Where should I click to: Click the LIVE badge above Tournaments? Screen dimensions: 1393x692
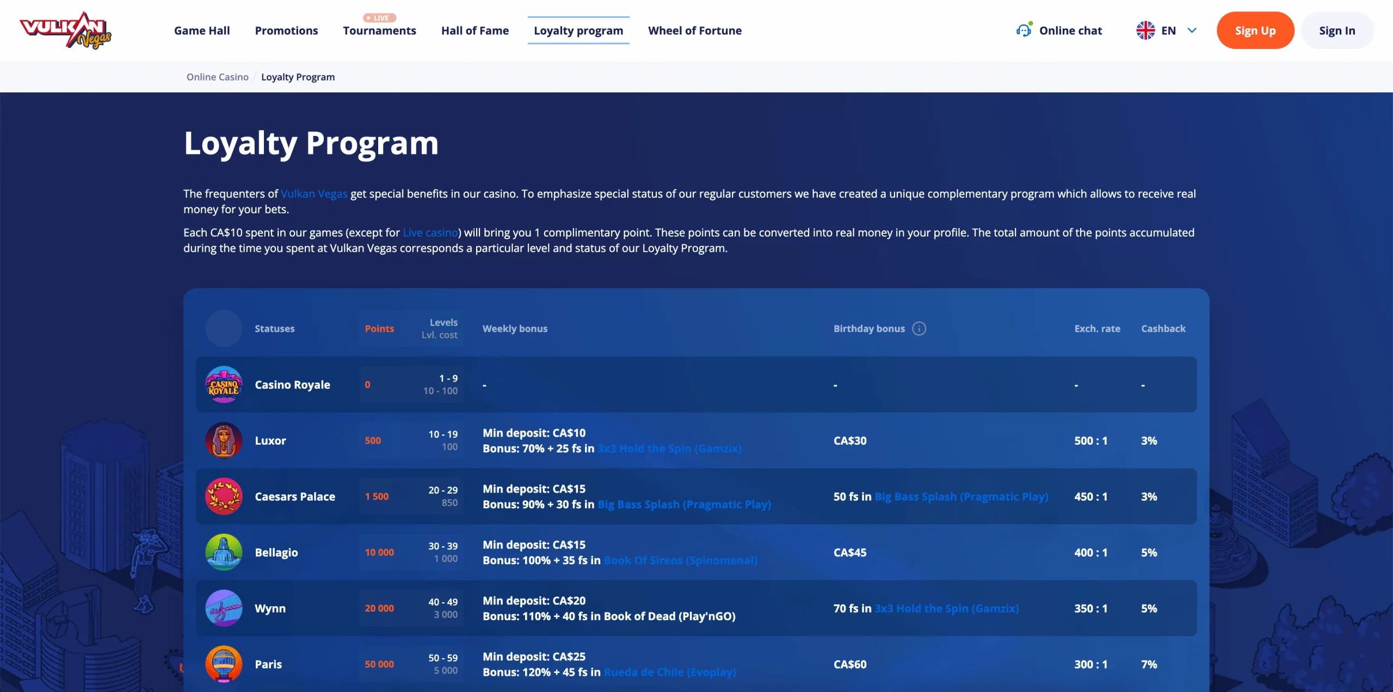point(380,18)
